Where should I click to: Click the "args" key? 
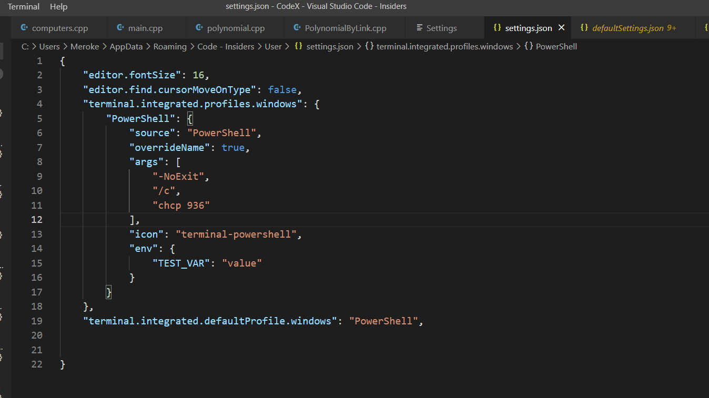[x=147, y=162]
